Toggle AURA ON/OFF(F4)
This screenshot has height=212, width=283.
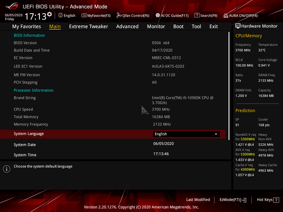coord(240,15)
